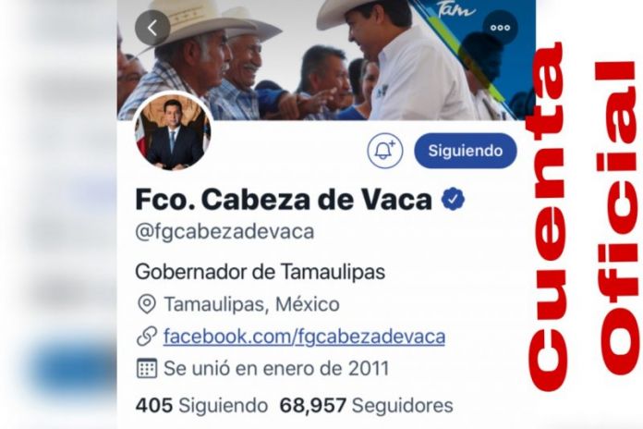Image resolution: width=643 pixels, height=429 pixels.
Task: Open the 405 Siguiendo list
Action: click(201, 406)
